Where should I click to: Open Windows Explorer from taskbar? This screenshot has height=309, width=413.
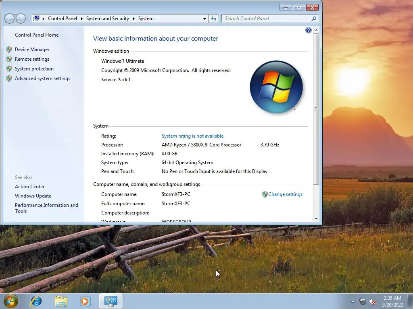[61, 301]
